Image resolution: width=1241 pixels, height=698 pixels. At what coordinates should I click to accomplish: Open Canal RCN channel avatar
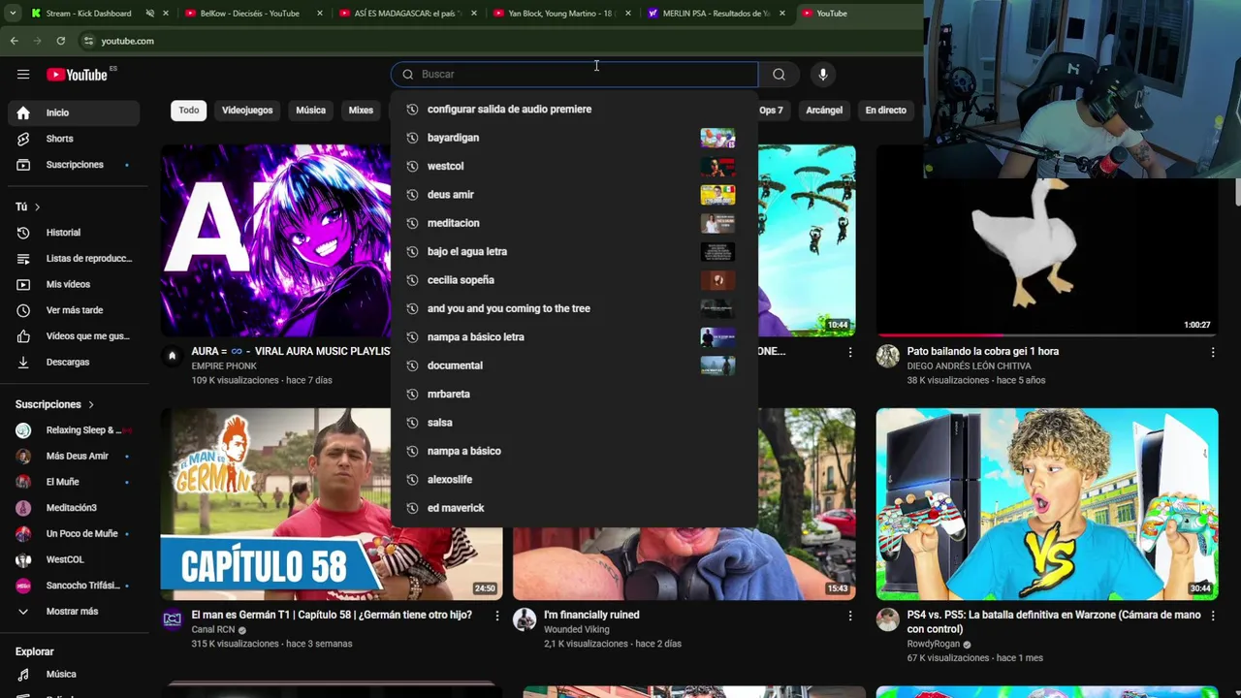[172, 619]
